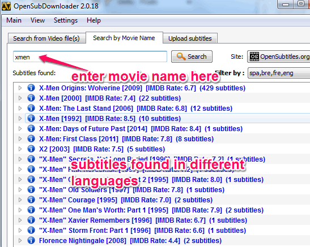
Task: Click the Search button
Action: point(192,57)
